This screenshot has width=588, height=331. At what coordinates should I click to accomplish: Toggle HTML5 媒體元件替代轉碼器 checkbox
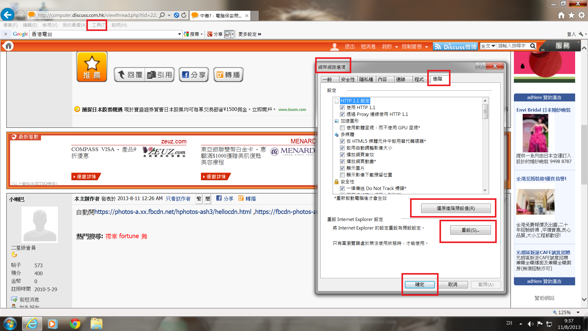pyautogui.click(x=342, y=141)
